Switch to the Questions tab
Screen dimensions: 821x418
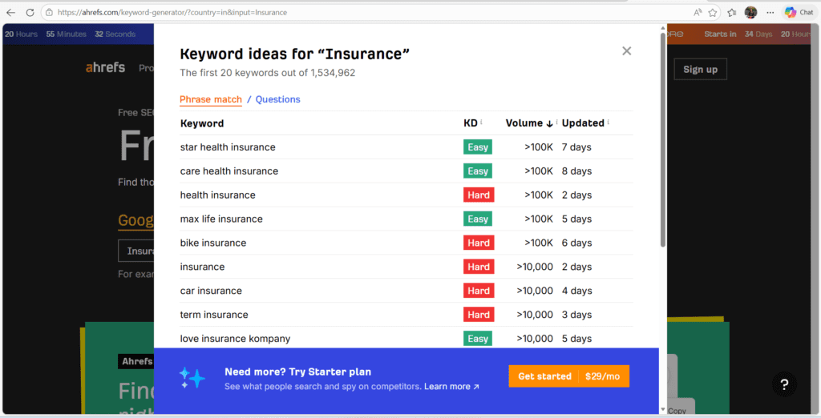(277, 99)
